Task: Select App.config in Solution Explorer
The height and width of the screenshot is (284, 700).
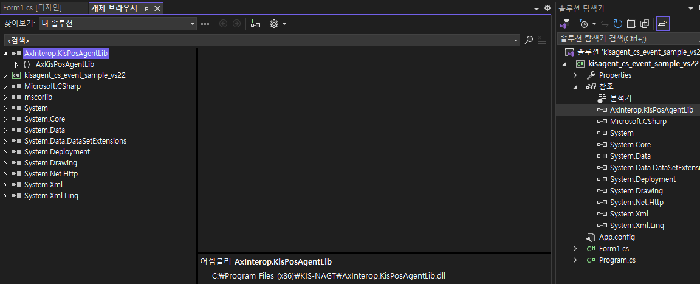Action: click(616, 237)
